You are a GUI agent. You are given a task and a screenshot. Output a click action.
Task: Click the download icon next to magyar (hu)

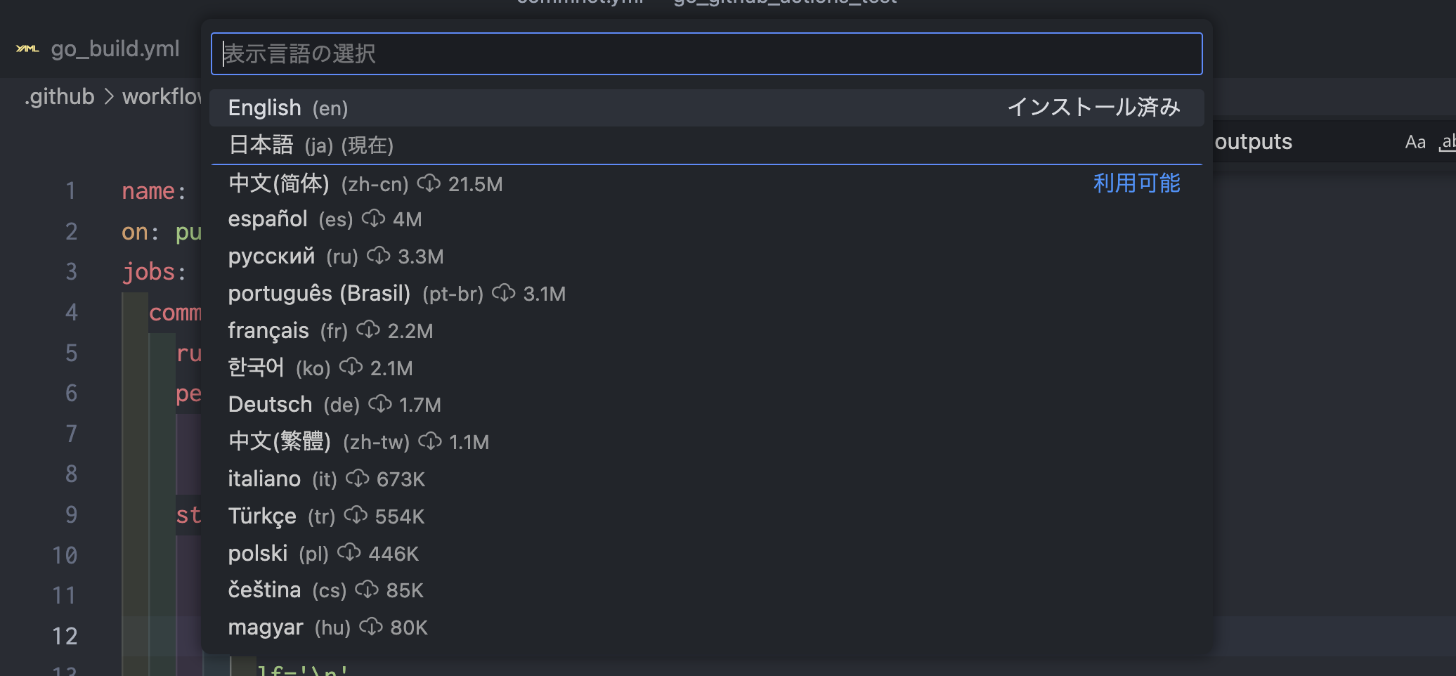[x=371, y=627]
